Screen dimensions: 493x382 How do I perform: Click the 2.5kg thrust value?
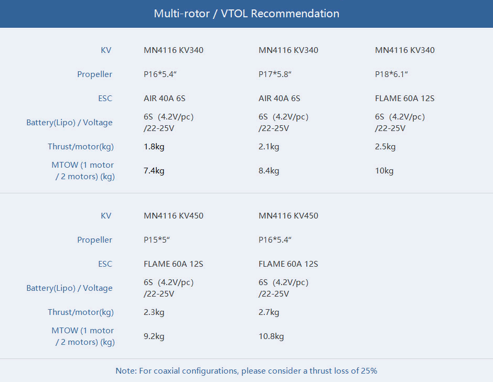tap(385, 147)
